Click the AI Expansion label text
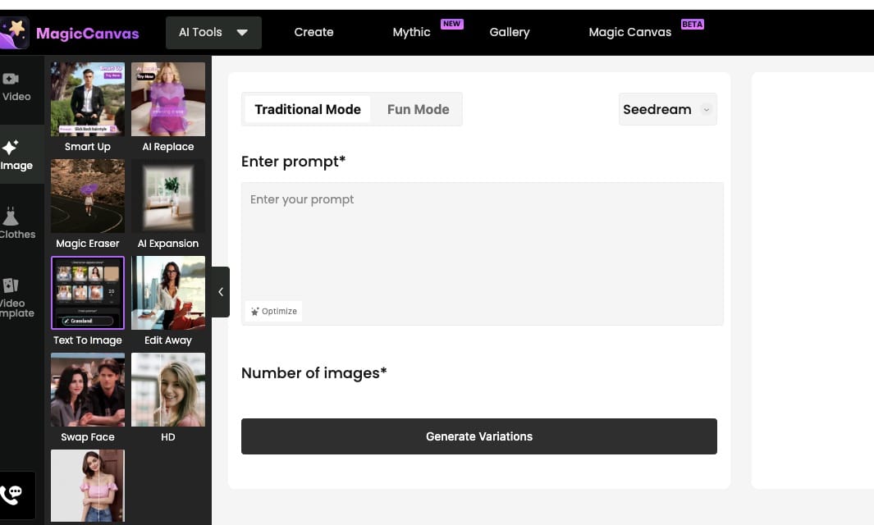Viewport: 874px width, 525px height. click(167, 244)
